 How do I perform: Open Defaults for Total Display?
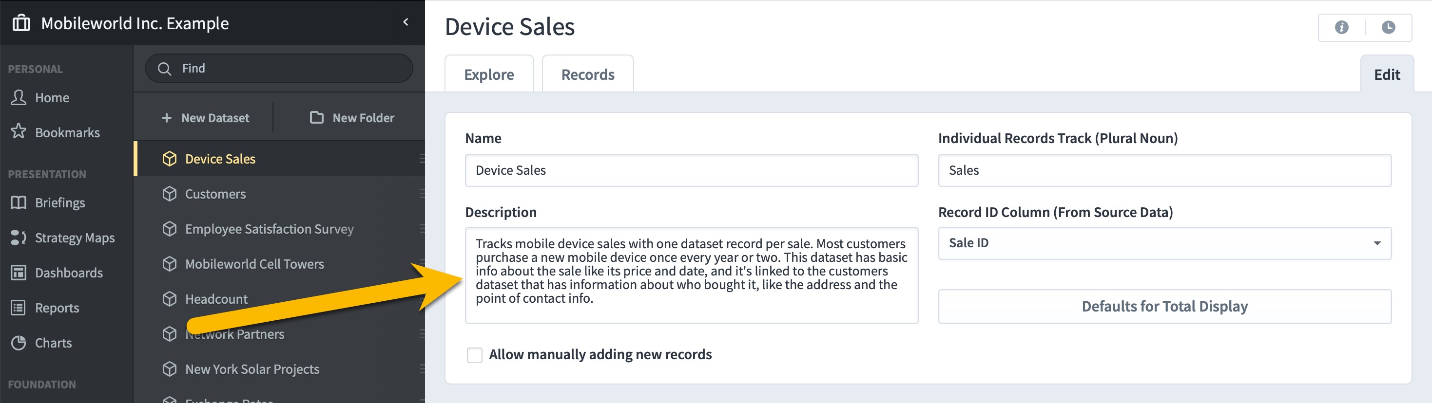point(1164,307)
